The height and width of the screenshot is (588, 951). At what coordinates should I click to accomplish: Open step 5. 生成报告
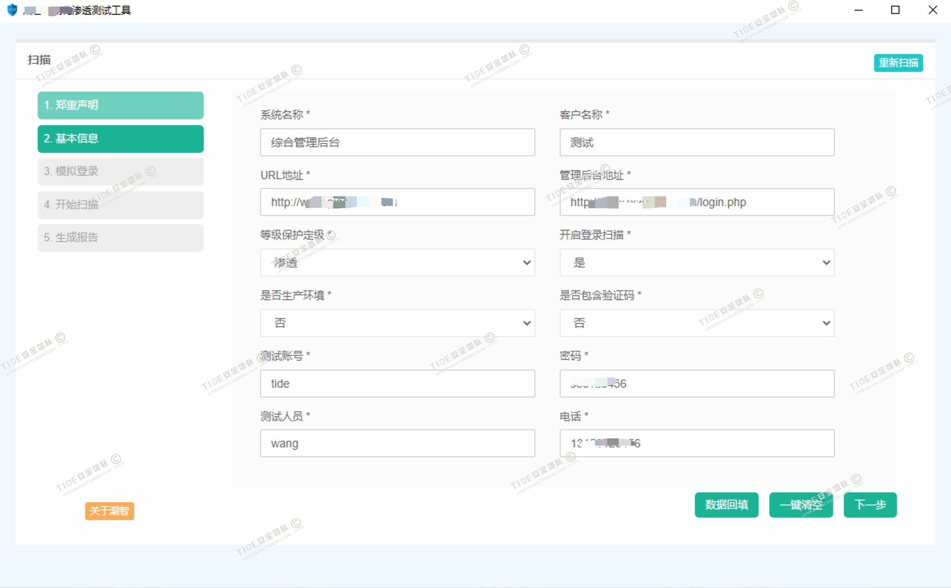click(x=120, y=238)
